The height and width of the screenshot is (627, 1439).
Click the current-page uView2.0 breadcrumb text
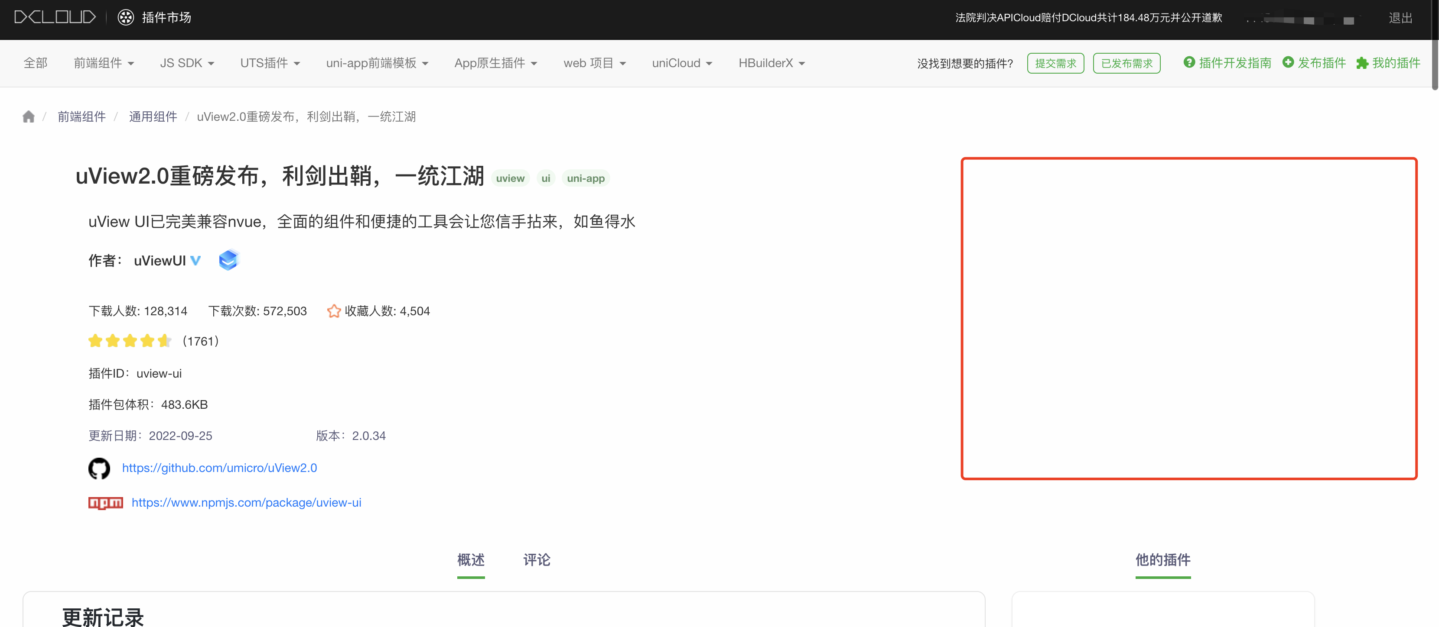(x=306, y=116)
